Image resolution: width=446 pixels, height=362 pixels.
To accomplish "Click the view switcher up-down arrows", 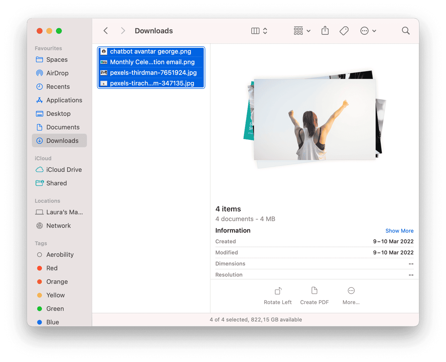I will pyautogui.click(x=265, y=31).
